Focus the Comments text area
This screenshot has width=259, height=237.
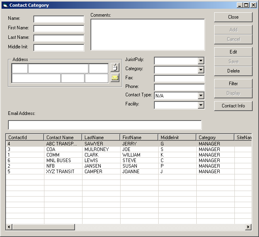click(148, 34)
